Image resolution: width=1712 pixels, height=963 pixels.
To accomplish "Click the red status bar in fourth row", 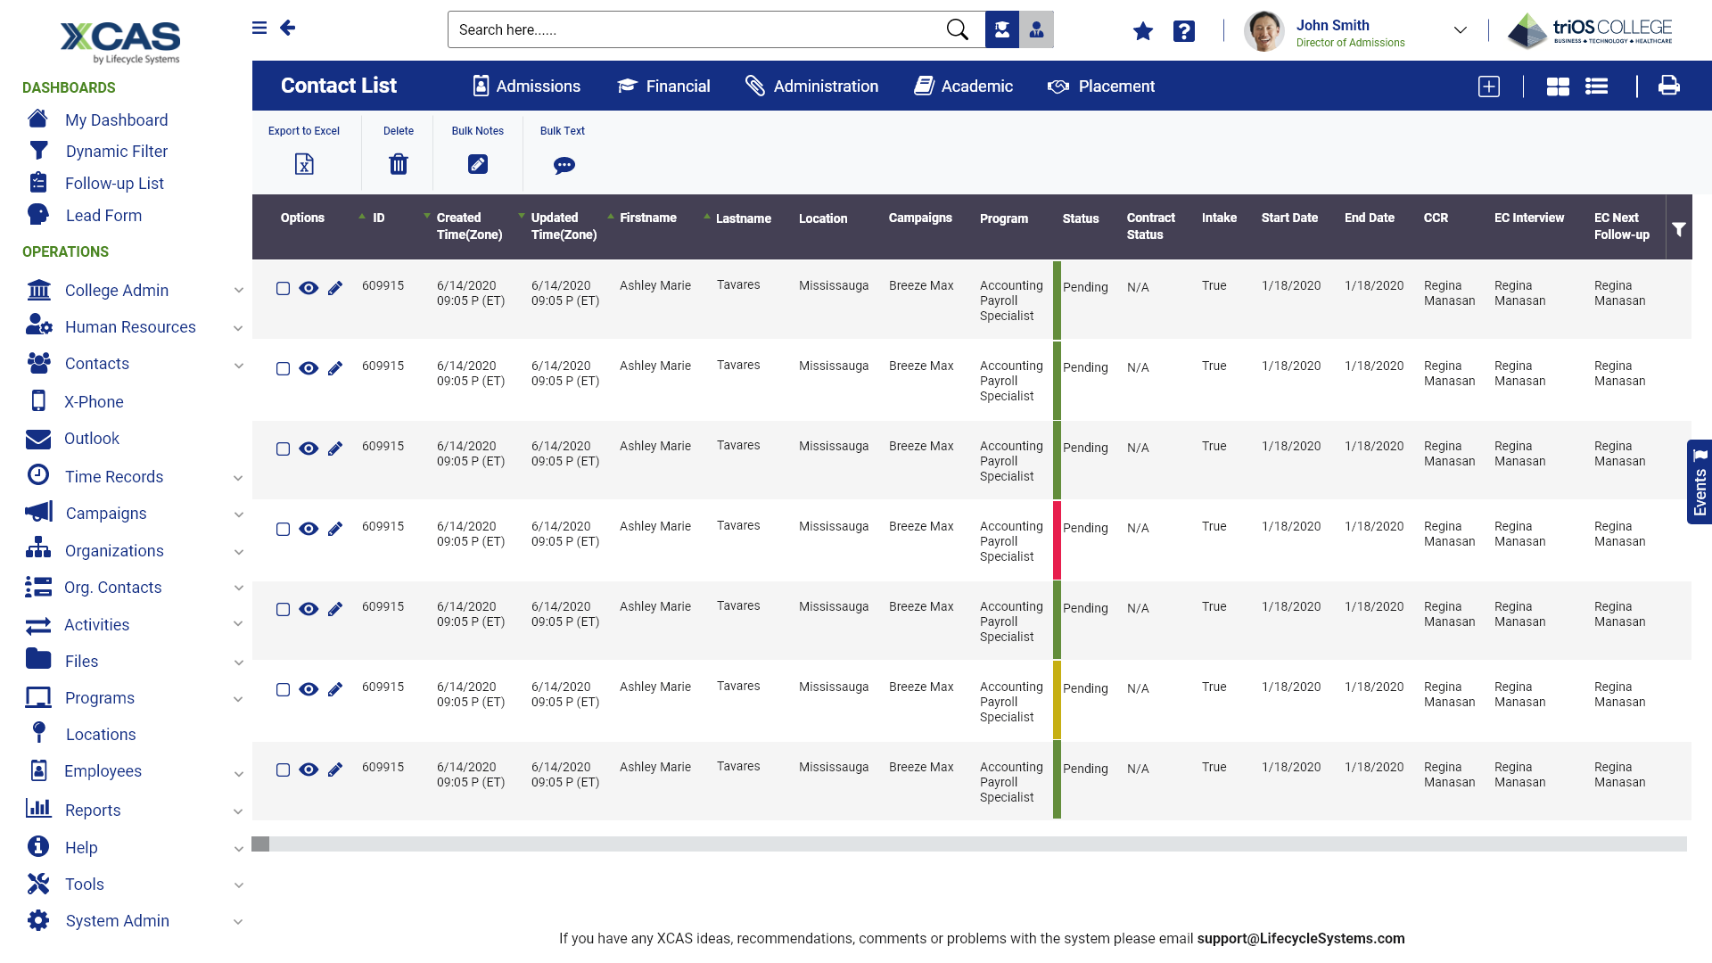I will pyautogui.click(x=1057, y=540).
